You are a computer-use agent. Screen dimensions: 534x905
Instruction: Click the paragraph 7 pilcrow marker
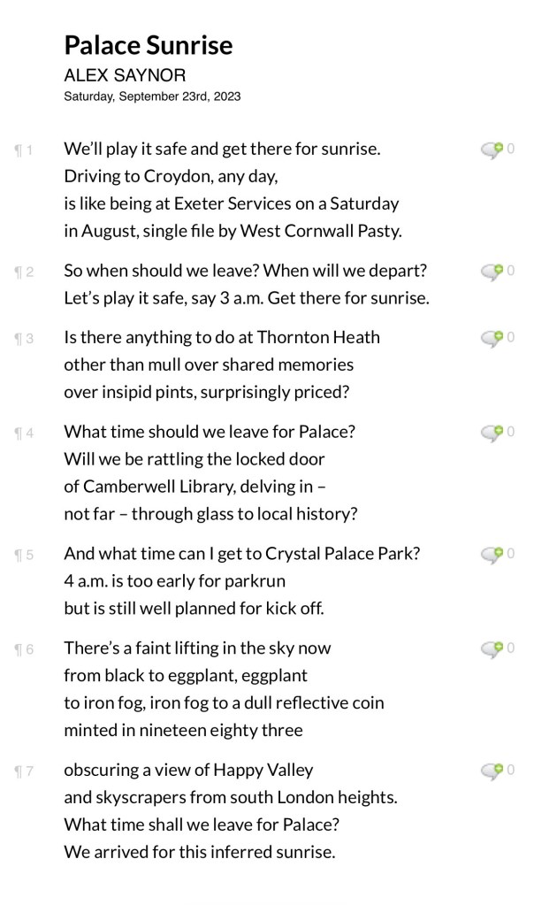[23, 771]
